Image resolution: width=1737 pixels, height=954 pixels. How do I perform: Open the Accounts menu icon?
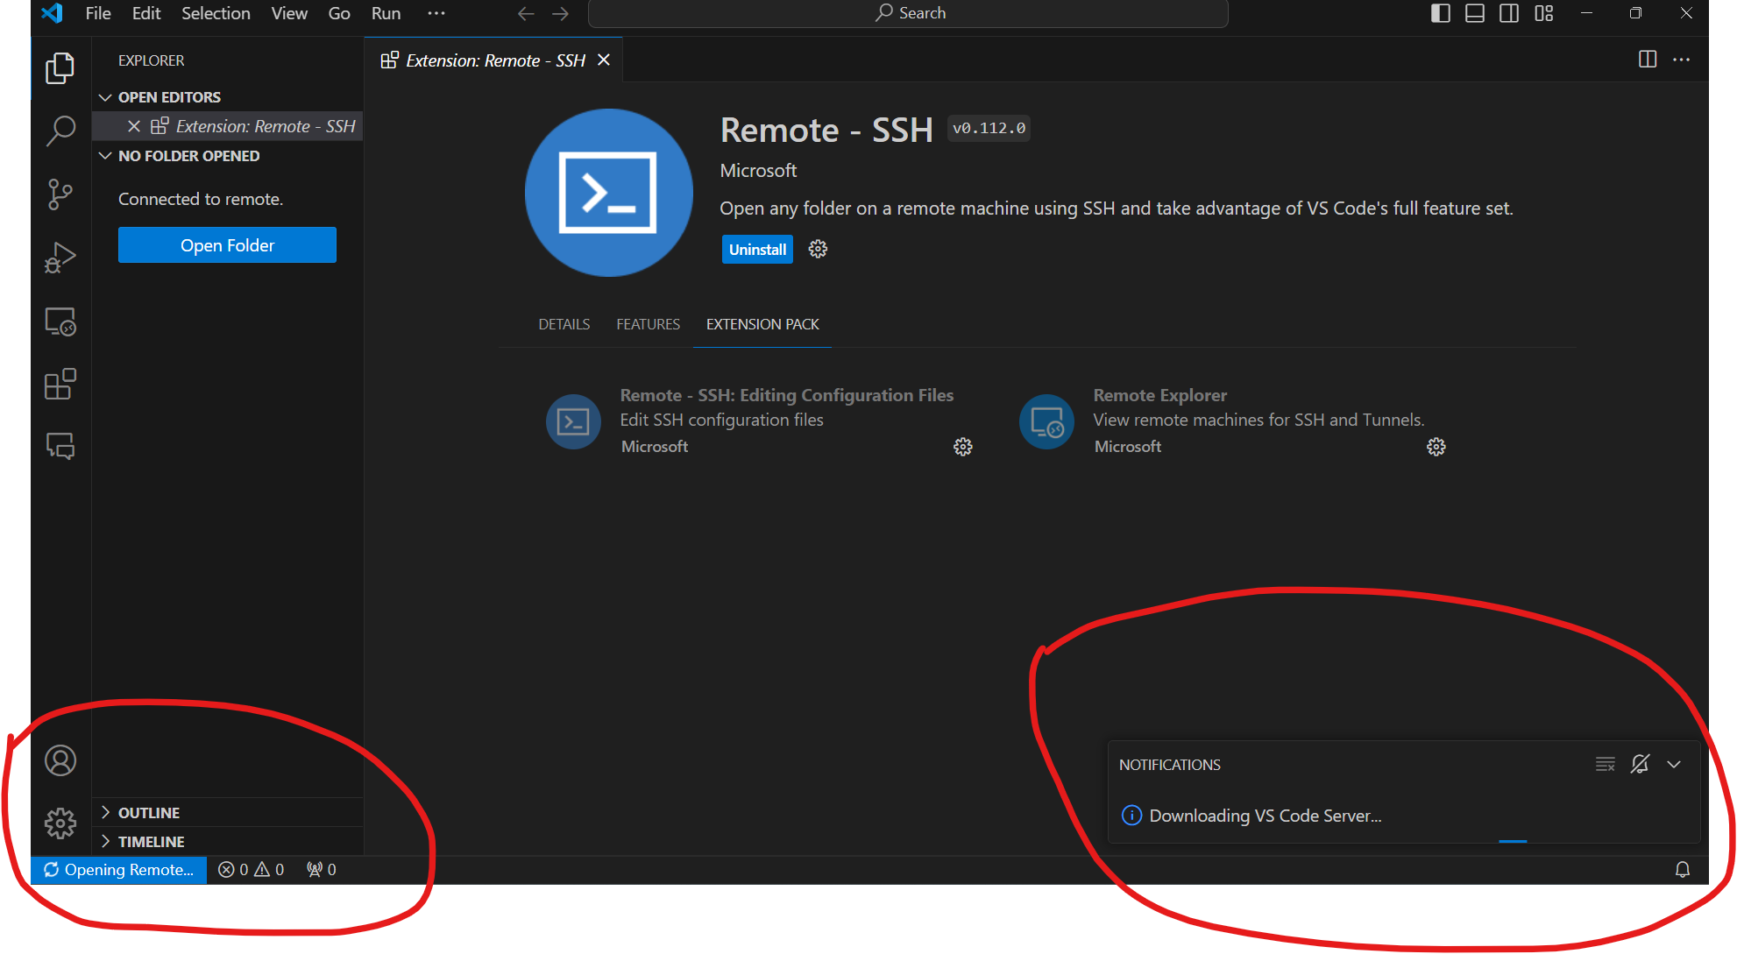[x=60, y=760]
